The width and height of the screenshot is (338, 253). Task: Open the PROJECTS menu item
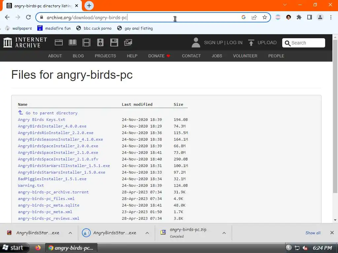pyautogui.click(x=105, y=56)
